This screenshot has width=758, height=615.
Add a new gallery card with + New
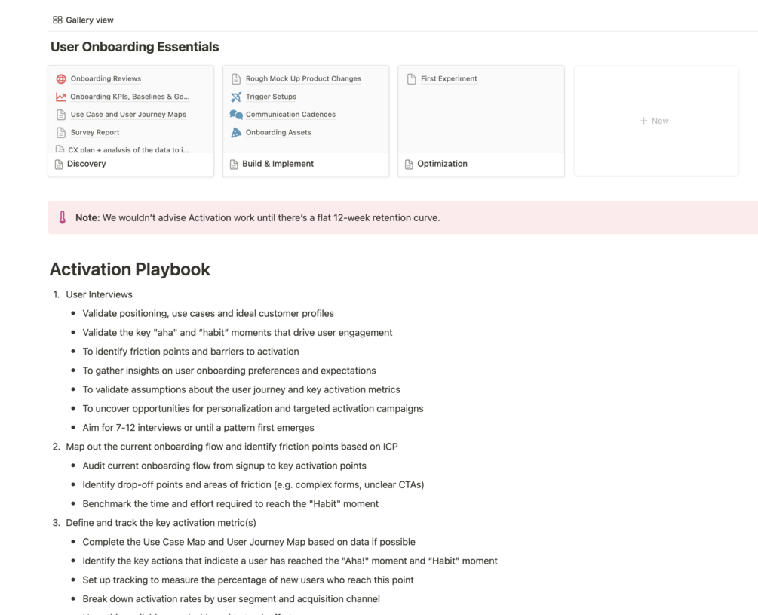(x=655, y=121)
